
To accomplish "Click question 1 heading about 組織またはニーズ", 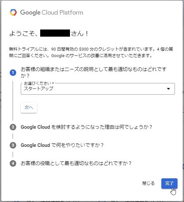I will pos(93,72).
